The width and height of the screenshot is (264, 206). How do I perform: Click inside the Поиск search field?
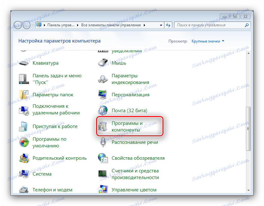[x=212, y=25]
